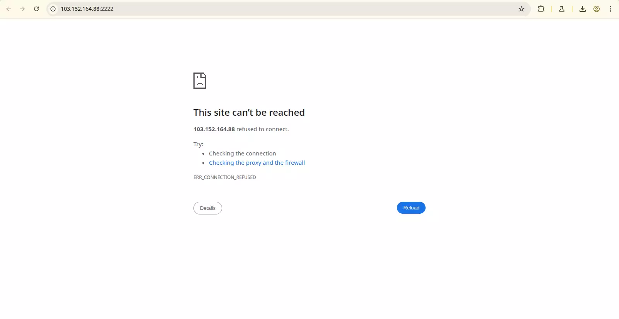The width and height of the screenshot is (619, 319).
Task: Reload the page from the toolbar icon
Action: coord(36,9)
